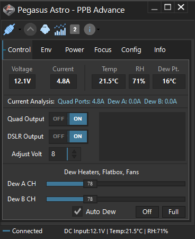Click the Adjust Volt value field
This screenshot has height=239, width=195.
(x=58, y=154)
